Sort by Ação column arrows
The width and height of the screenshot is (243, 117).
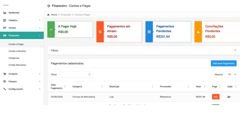click(x=236, y=87)
